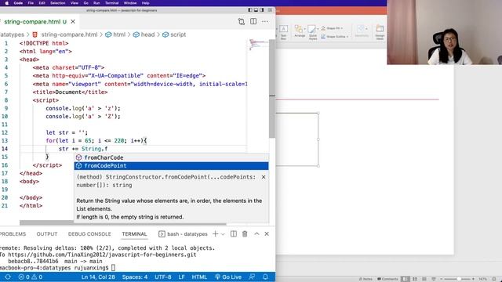Open Comments in PowerPoint status bar
Image resolution: width=502 pixels, height=282 pixels.
point(387,279)
